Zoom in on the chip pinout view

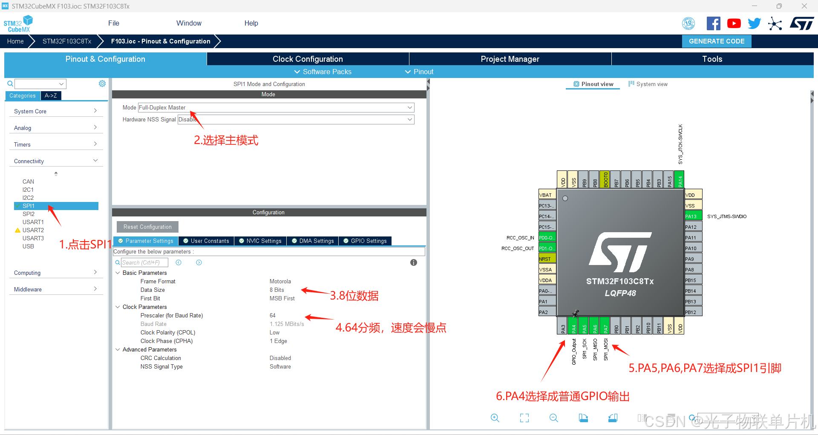tap(495, 418)
